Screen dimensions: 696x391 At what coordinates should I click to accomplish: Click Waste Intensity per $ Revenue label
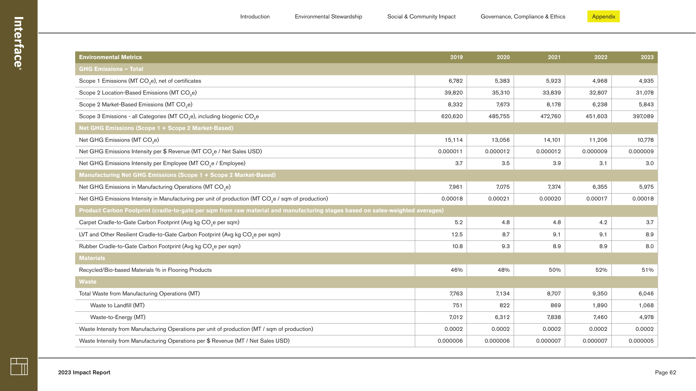[184, 341]
